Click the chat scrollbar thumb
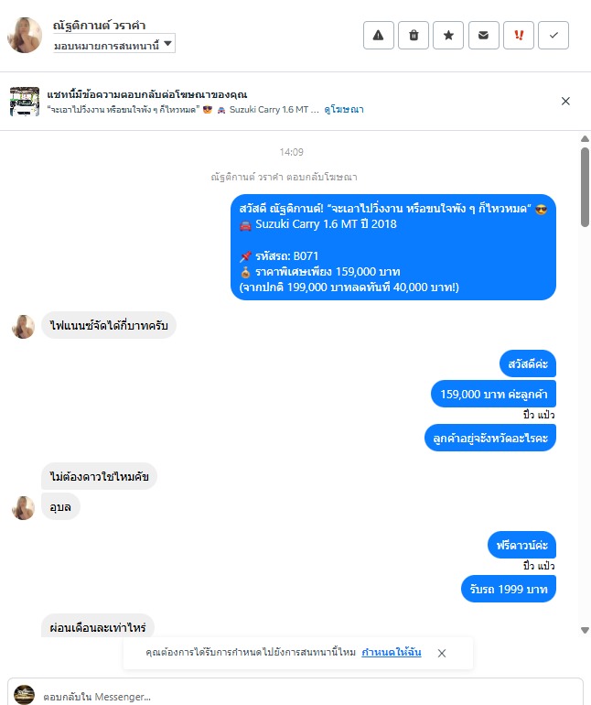This screenshot has width=591, height=705. tap(585, 187)
